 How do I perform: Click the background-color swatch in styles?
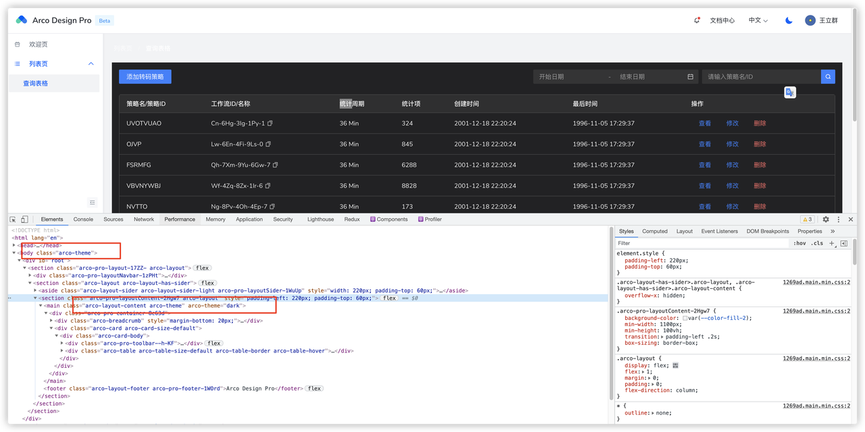[x=685, y=318]
